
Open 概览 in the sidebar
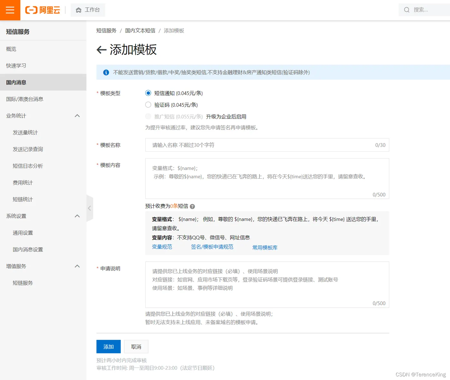tap(43, 49)
